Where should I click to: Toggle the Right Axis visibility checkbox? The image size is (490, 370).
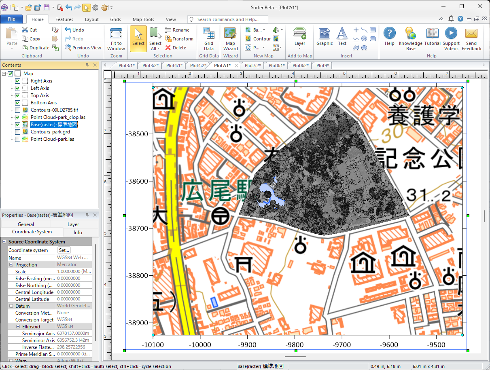pyautogui.click(x=17, y=81)
